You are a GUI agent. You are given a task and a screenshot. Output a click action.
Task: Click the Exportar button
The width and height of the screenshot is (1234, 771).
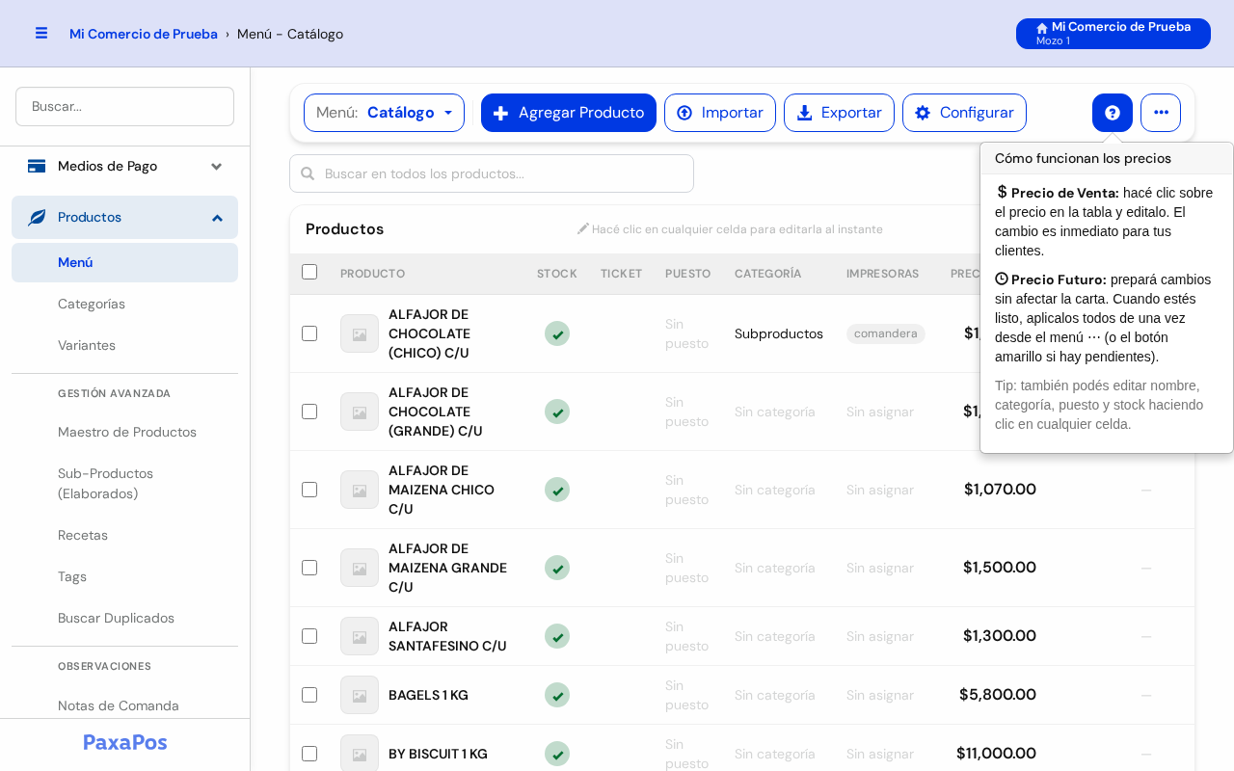(x=839, y=113)
